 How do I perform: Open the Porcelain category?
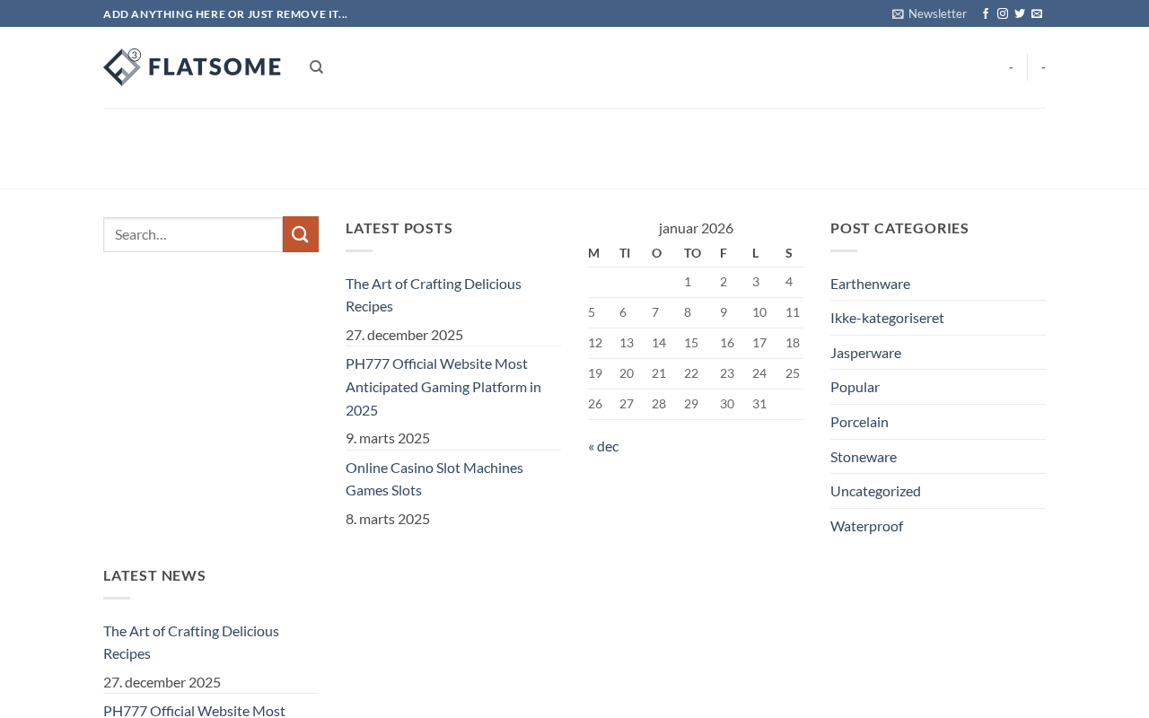[x=859, y=422]
